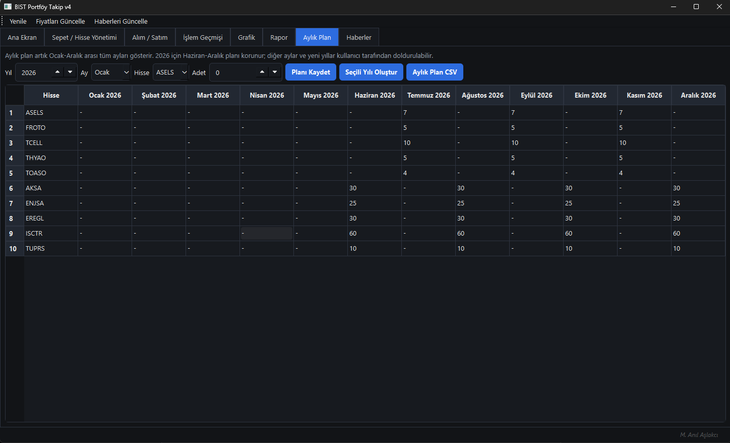Select the Aylık Plan tab
Viewport: 730px width, 443px height.
tap(317, 37)
